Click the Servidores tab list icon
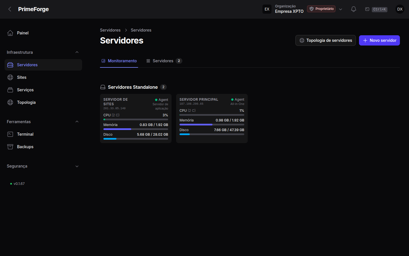 (148, 61)
